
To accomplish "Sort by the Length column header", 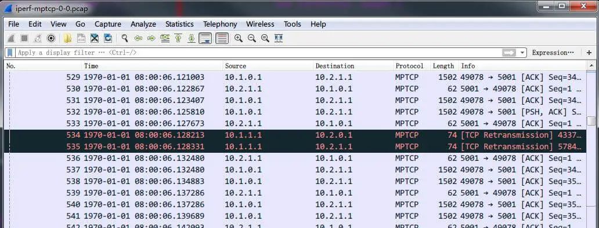I will click(444, 66).
